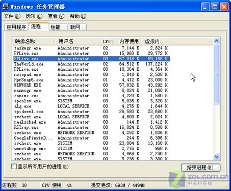Switch to the 性能 tab
This screenshot has width=231, height=191.
(x=58, y=27)
